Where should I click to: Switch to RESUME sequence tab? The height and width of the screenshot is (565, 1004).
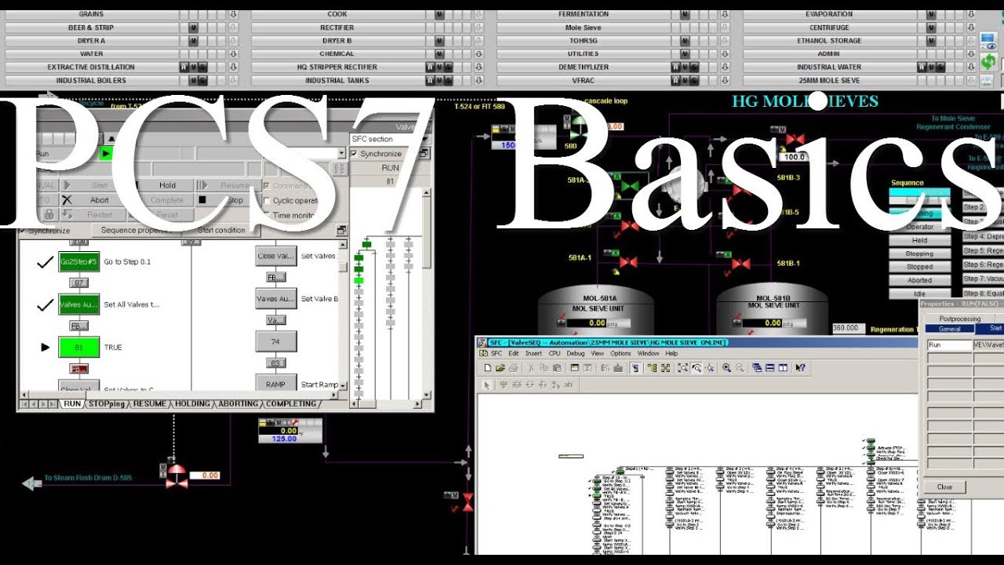pyautogui.click(x=149, y=404)
